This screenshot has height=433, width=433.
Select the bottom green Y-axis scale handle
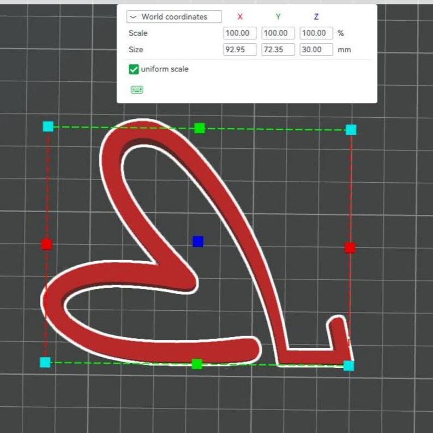pos(197,364)
